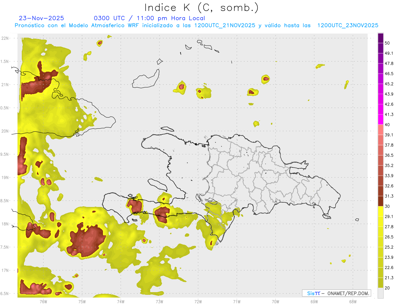396x306 pixels.
Task: Click the '49.1' colorbar value
Action: pyautogui.click(x=389, y=53)
